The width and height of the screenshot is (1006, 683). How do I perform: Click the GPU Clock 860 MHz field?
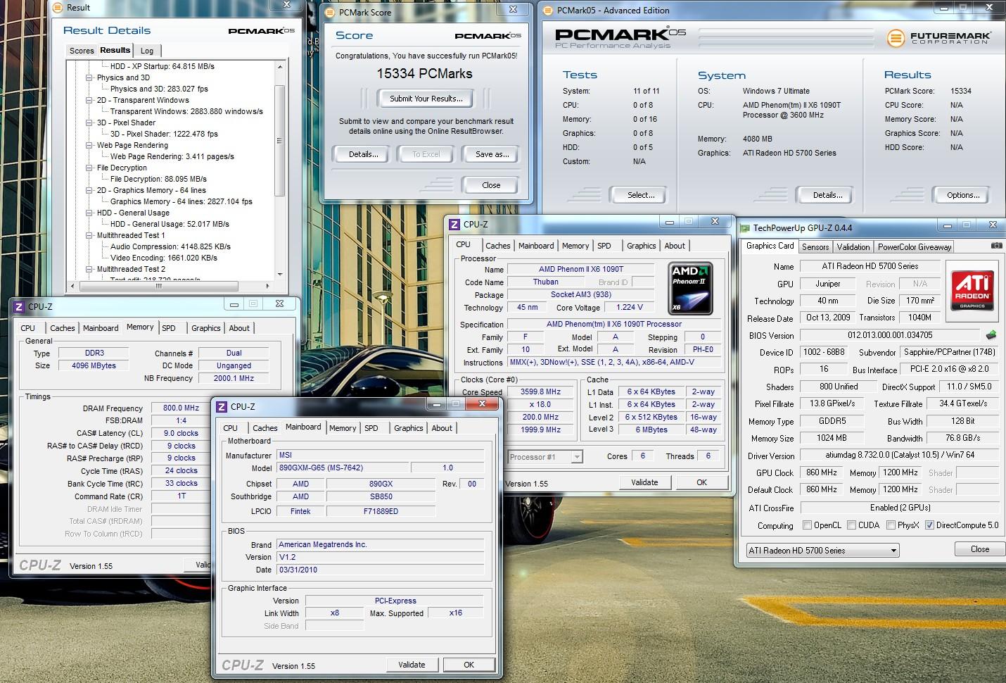pos(821,472)
